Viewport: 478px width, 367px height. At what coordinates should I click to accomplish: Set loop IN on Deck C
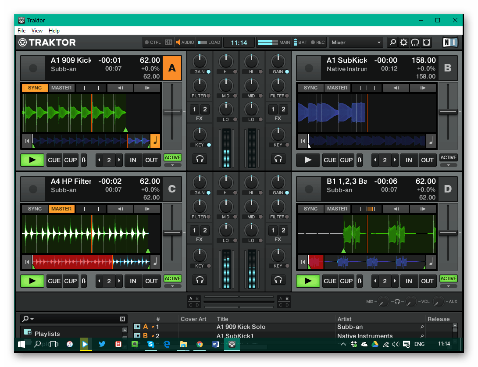(133, 281)
